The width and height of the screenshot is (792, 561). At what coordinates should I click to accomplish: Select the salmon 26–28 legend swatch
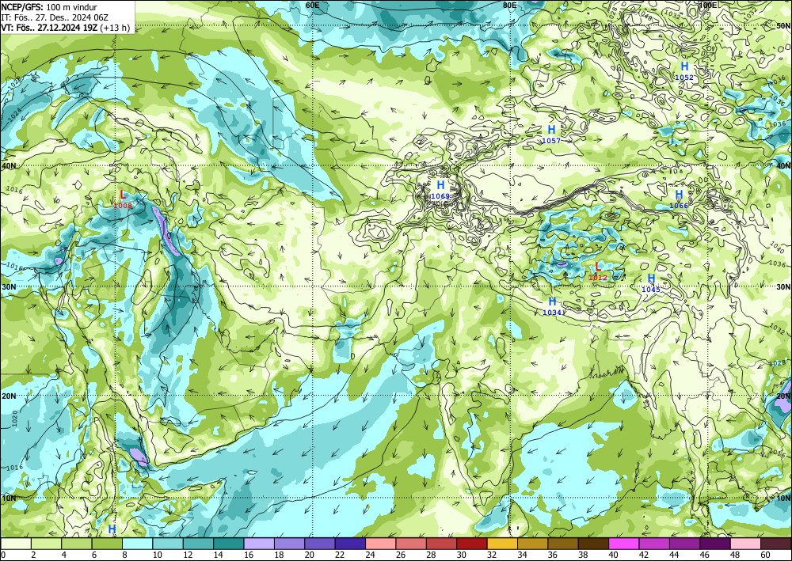(x=411, y=544)
